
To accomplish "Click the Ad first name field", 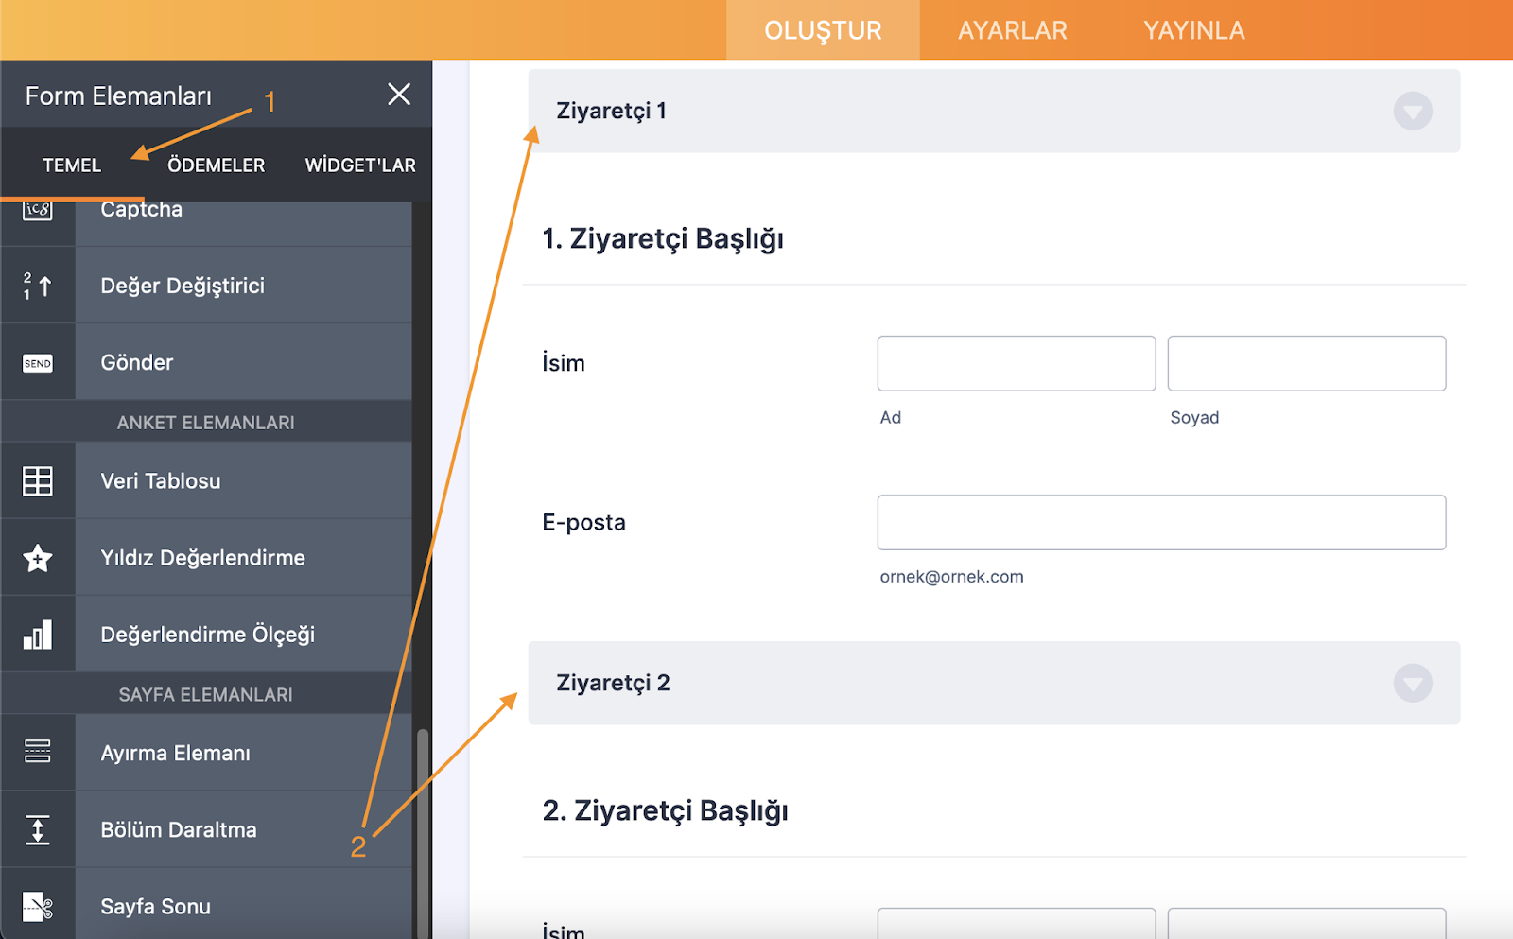I will click(x=1017, y=363).
